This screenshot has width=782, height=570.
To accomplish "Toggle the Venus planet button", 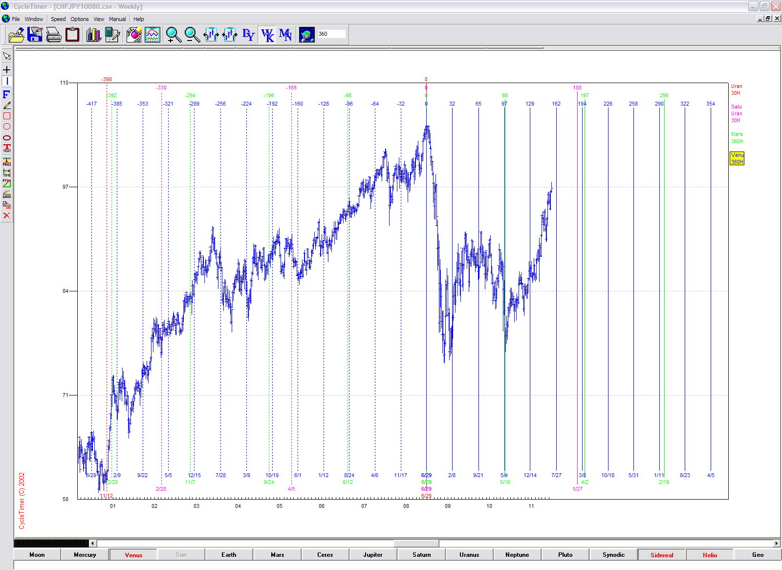I will [133, 555].
